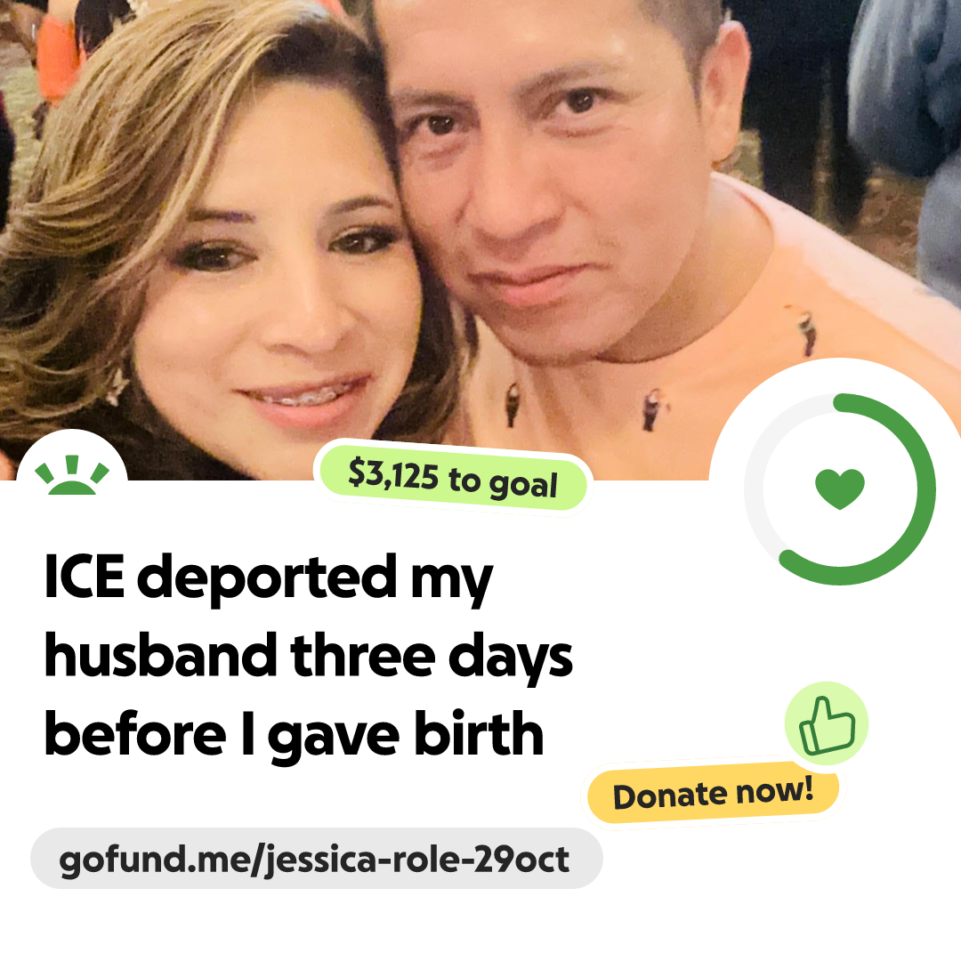Select the headline line 'husband three days'
The width and height of the screenshot is (961, 961).
click(308, 657)
